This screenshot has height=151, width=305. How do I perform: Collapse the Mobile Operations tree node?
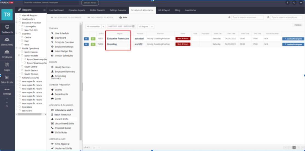coord(17,48)
